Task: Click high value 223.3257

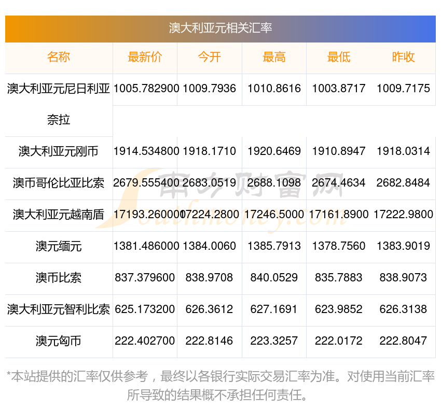Action: pos(274,341)
